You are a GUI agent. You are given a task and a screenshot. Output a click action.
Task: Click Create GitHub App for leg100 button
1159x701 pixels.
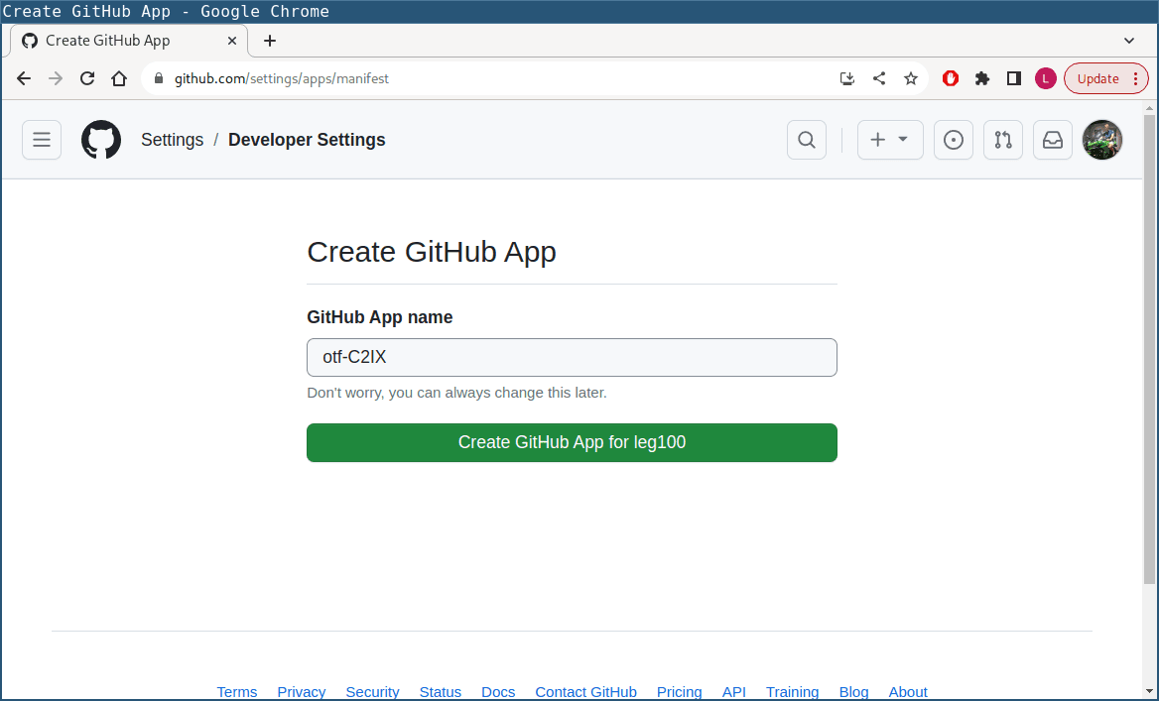[x=573, y=442]
